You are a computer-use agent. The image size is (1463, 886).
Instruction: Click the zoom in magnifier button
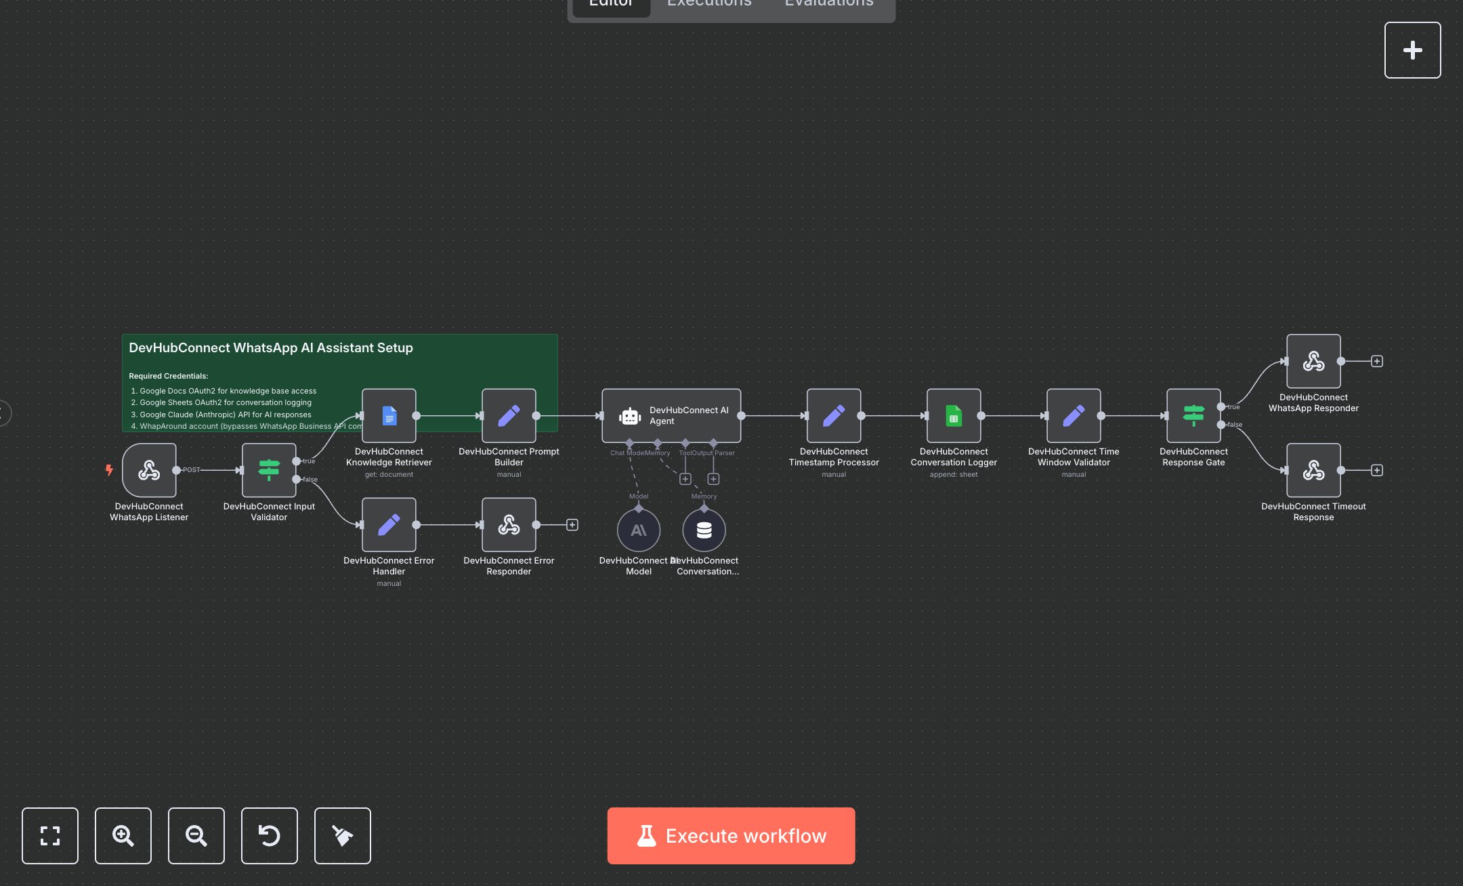point(123,835)
